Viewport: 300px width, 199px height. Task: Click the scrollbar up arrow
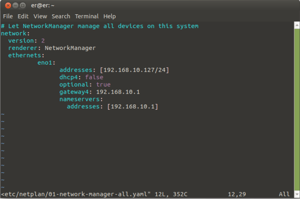(x=297, y=25)
